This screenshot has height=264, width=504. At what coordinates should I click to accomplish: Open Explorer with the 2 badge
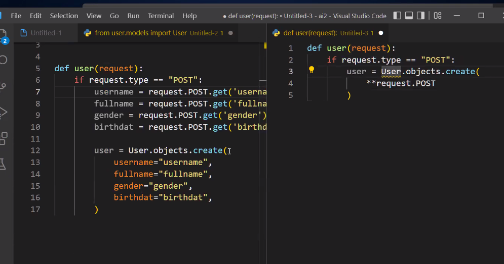(4, 36)
